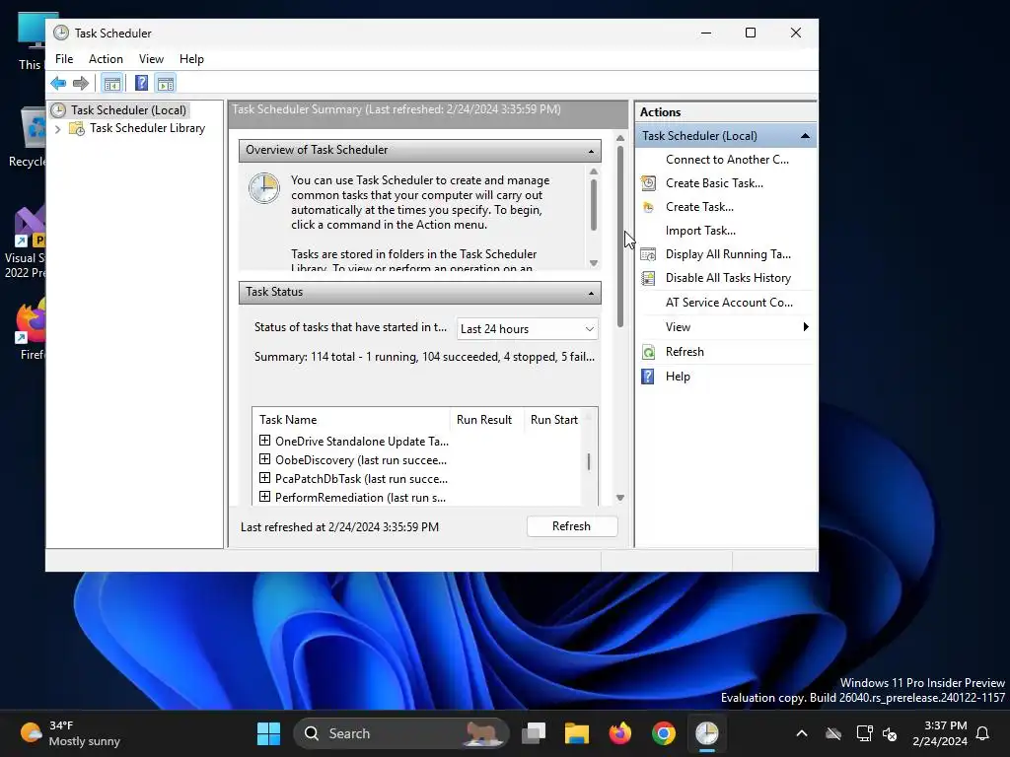
Task: Click the Create Basic Task icon
Action: point(649,183)
